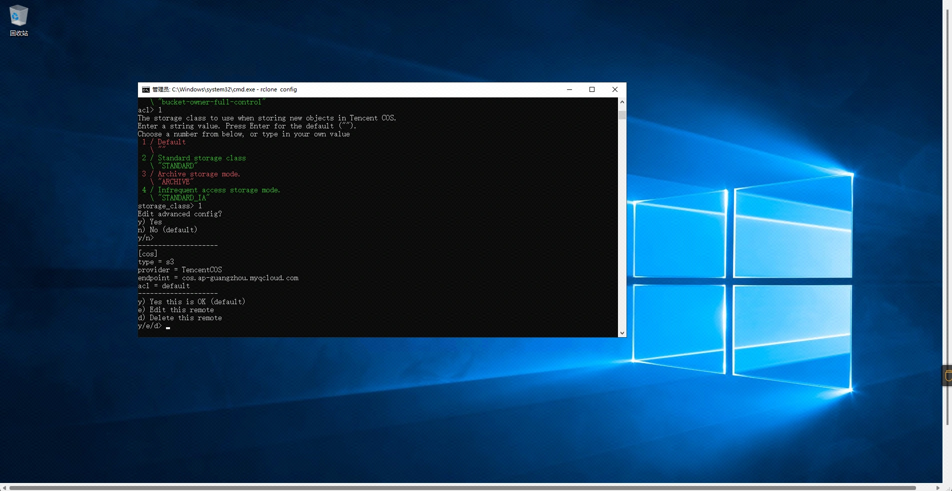The width and height of the screenshot is (952, 491).
Task: Click the cmd vertical scrollbar thumb
Action: click(x=622, y=115)
